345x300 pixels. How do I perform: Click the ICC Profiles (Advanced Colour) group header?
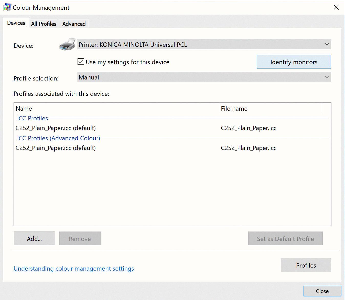[58, 138]
